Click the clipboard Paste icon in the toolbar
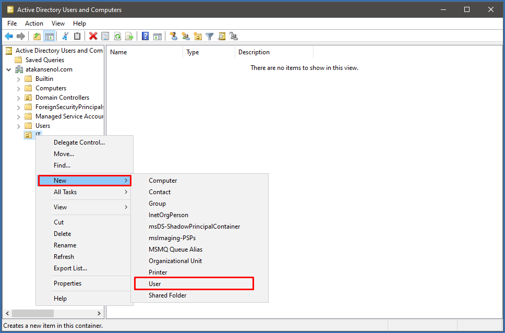 (x=77, y=37)
